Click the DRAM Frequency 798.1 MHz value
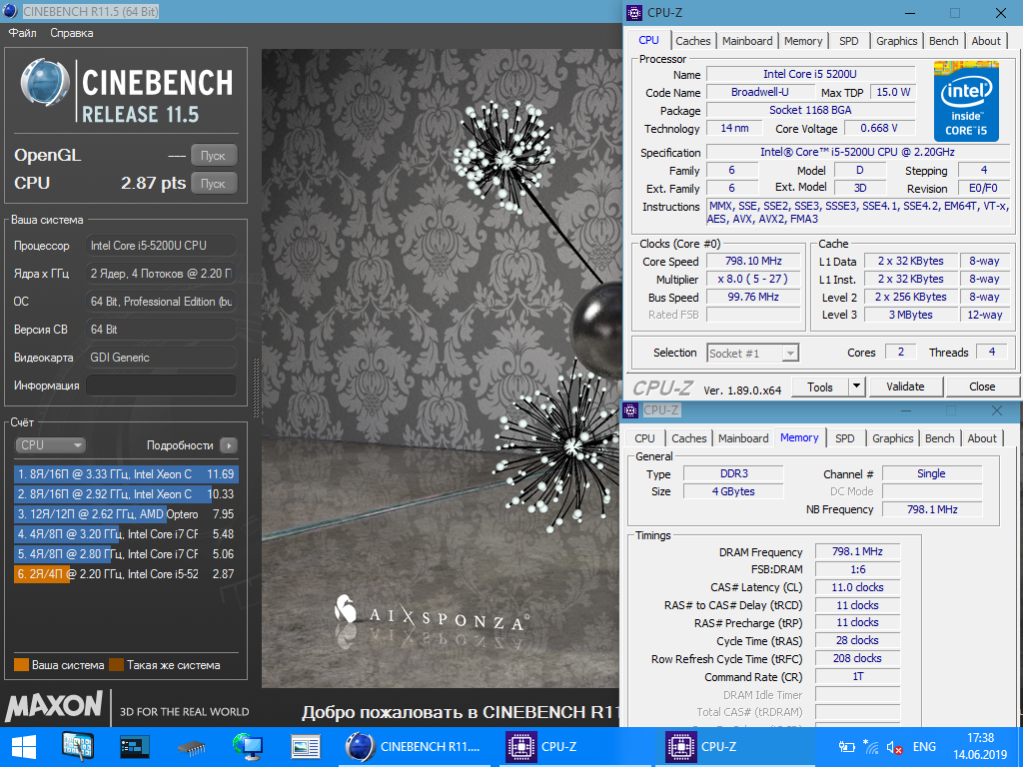Screen dimensions: 1023x767 click(x=857, y=551)
